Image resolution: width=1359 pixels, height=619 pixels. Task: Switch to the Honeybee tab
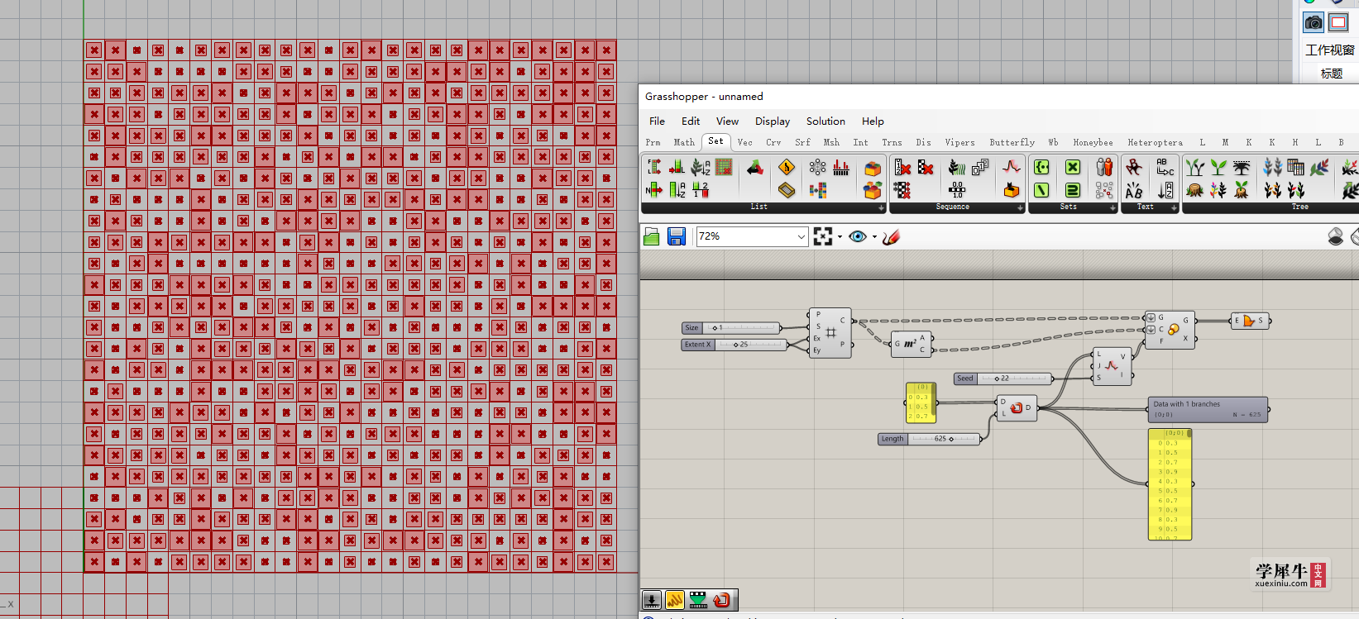point(1093,142)
